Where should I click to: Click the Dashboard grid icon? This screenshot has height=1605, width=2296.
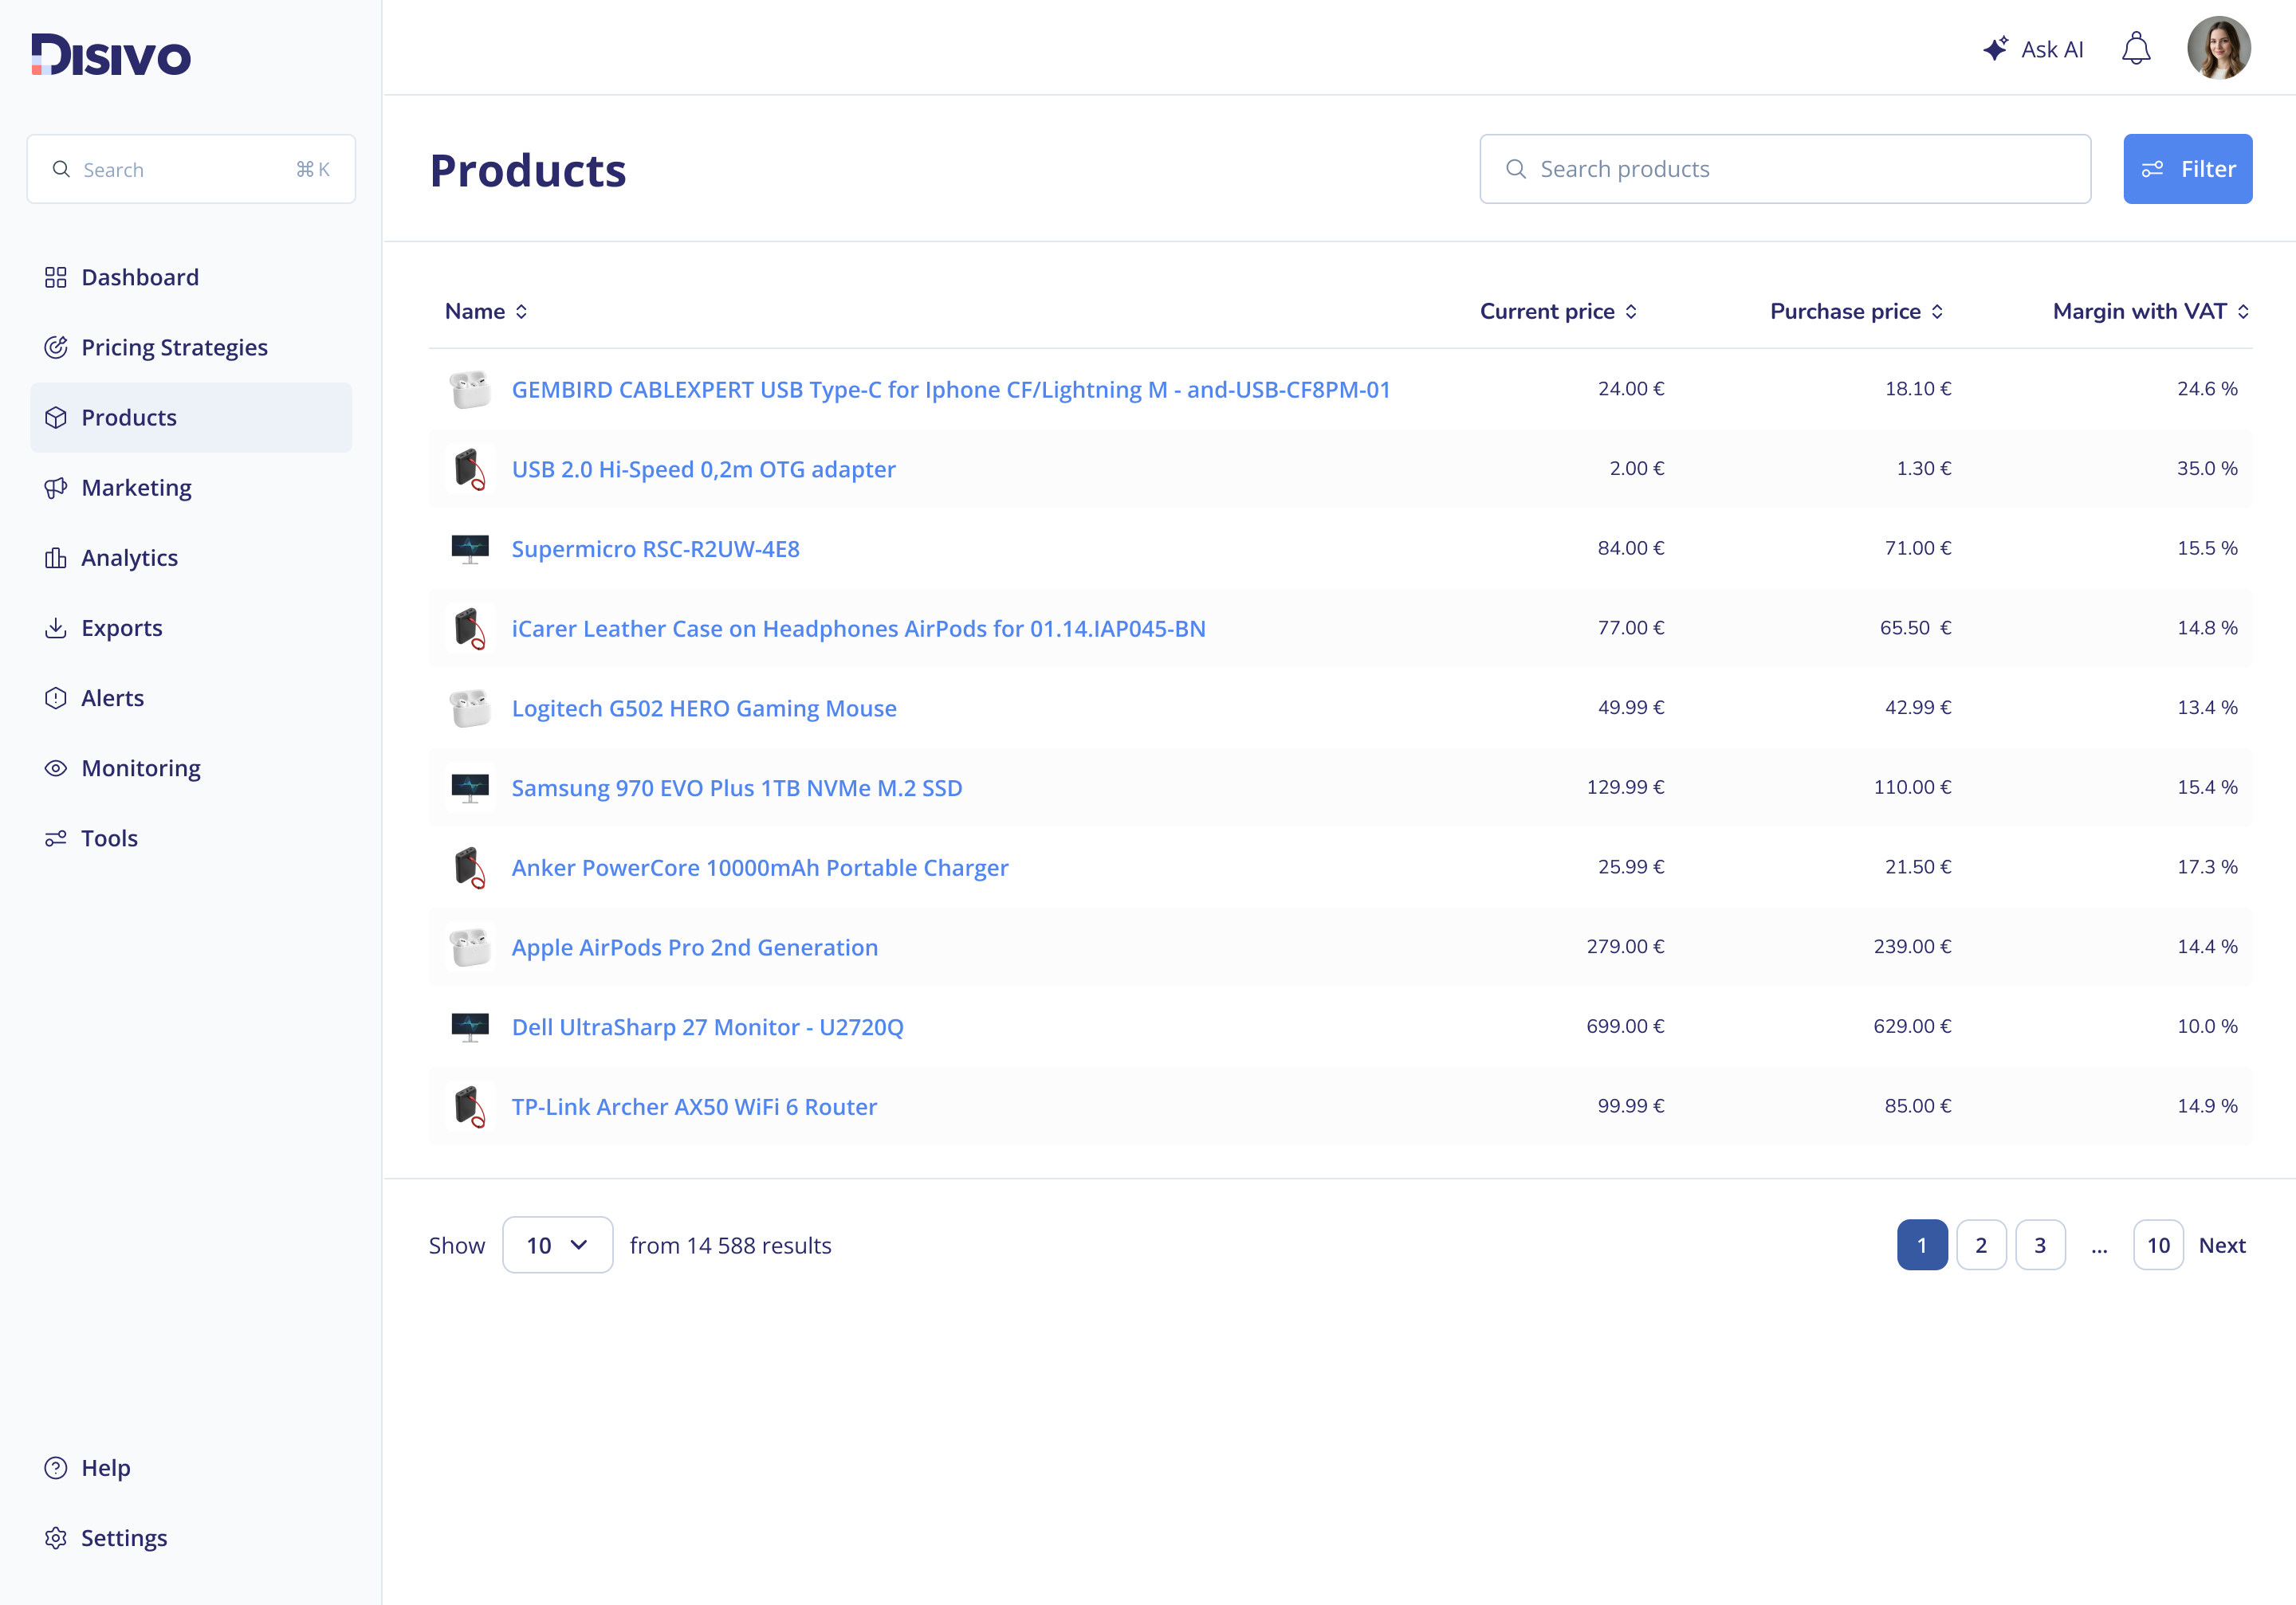(x=56, y=278)
